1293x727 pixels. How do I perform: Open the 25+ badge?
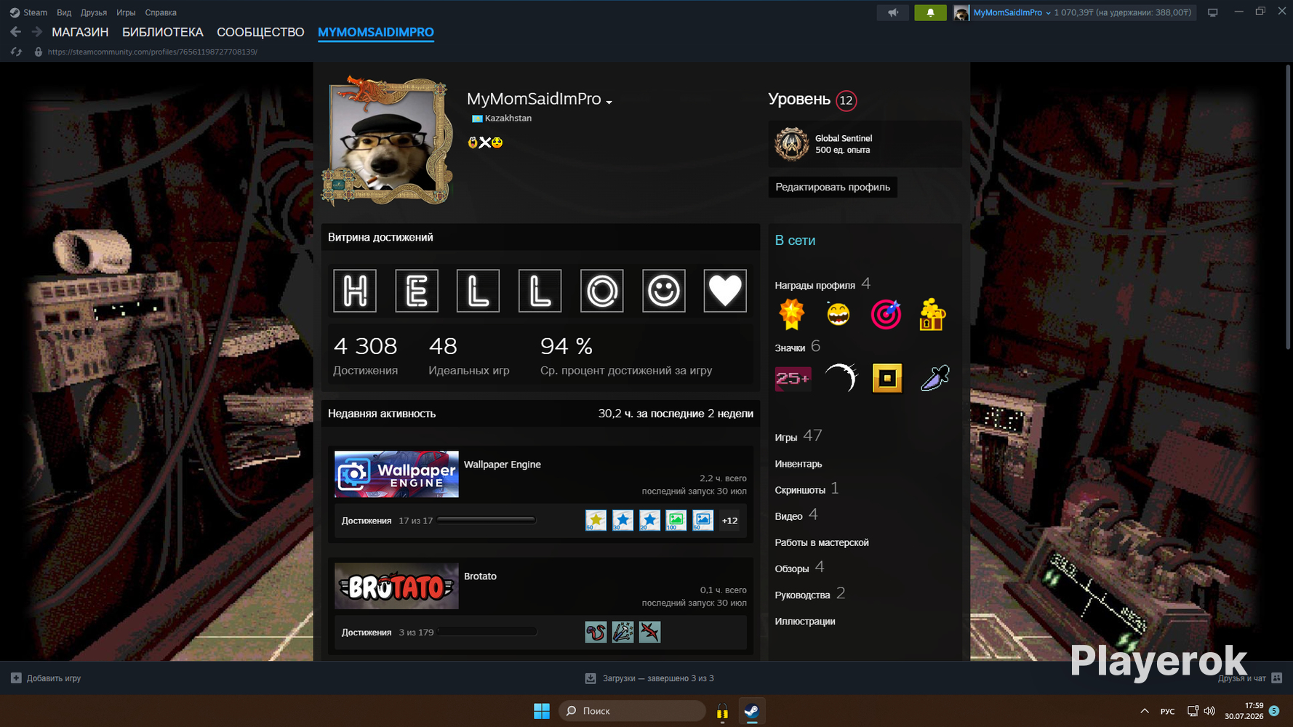(793, 378)
